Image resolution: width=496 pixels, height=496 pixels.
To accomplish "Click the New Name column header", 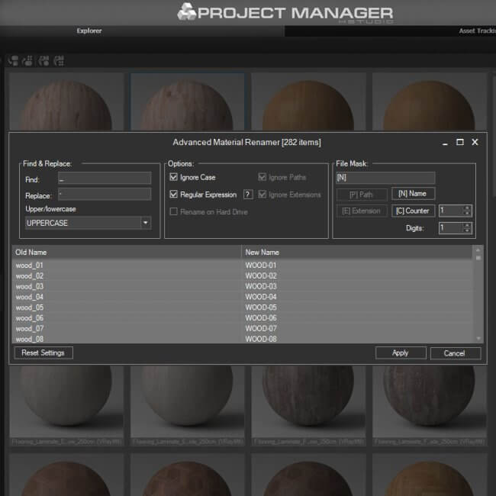I will (x=357, y=252).
